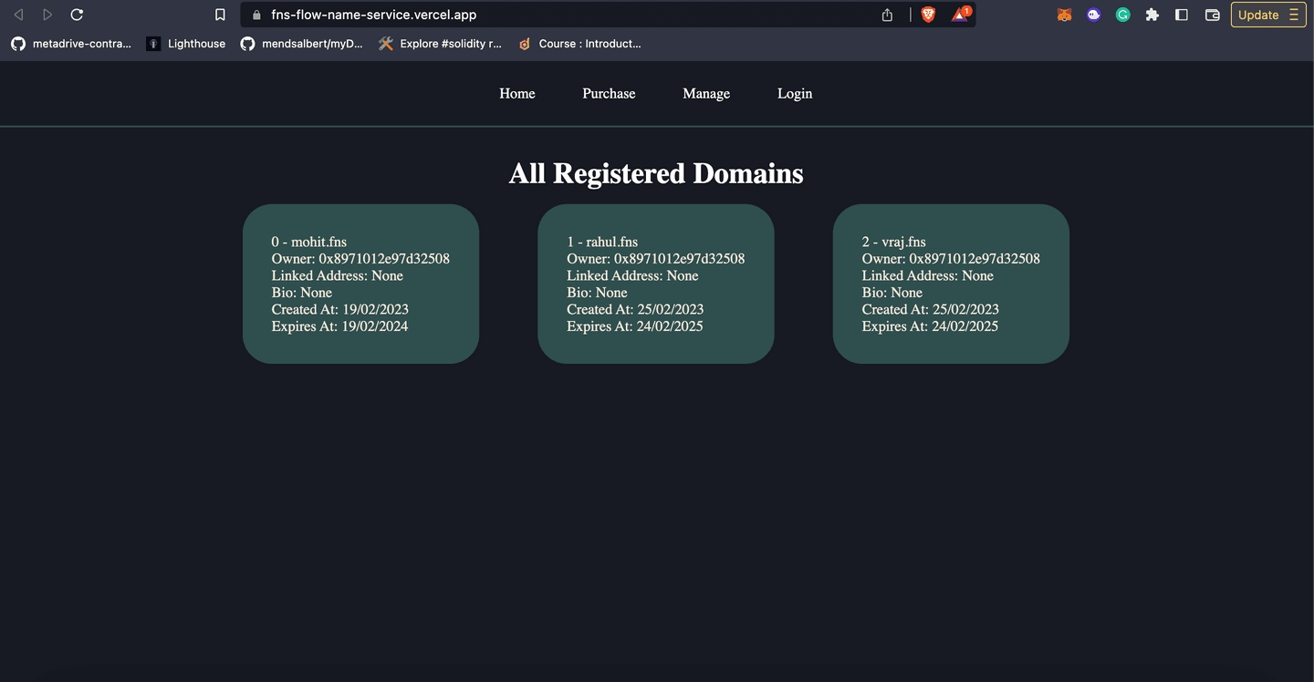Click Expires At: 19/02/2024

coord(339,326)
